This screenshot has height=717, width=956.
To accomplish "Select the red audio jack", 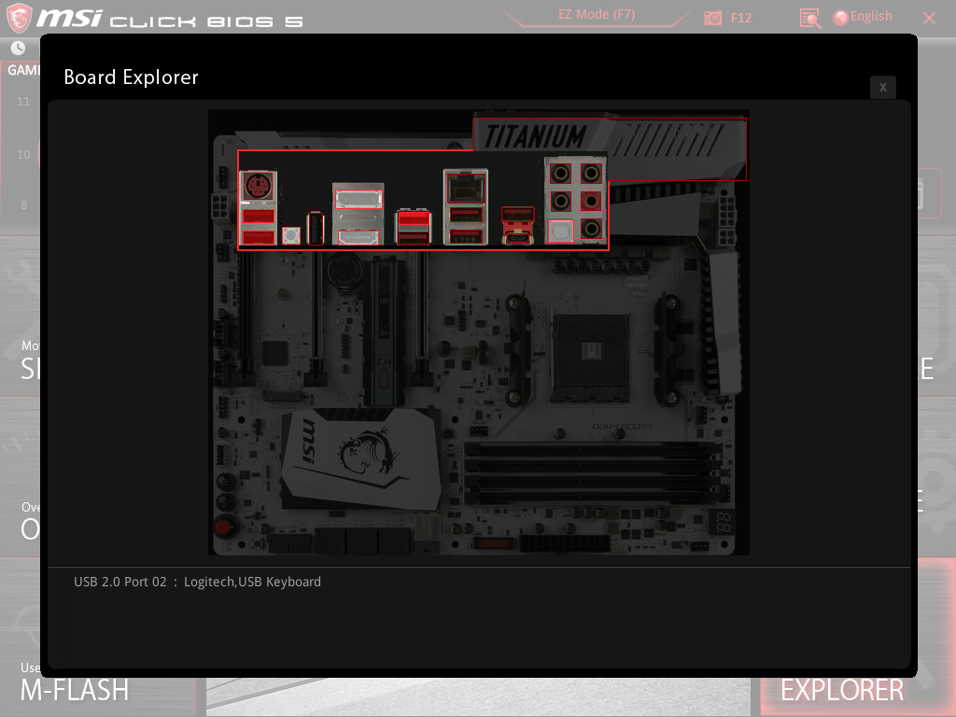I will (590, 202).
